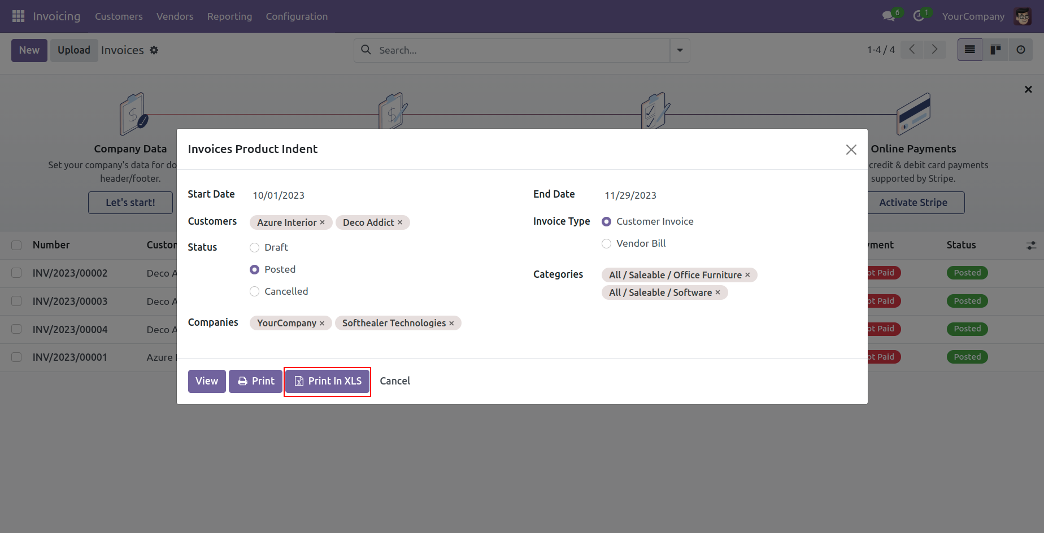Close the Invoices Product Indent dialog
Viewport: 1044px width, 533px height.
coord(851,150)
